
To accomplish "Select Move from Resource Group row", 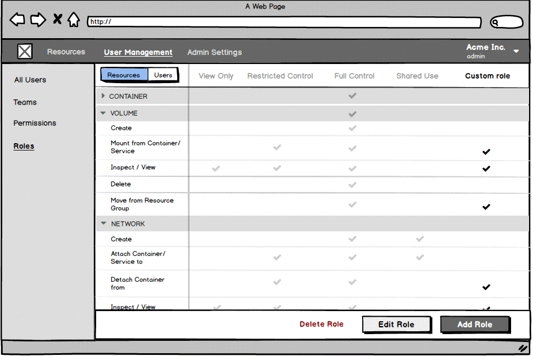I will point(313,204).
